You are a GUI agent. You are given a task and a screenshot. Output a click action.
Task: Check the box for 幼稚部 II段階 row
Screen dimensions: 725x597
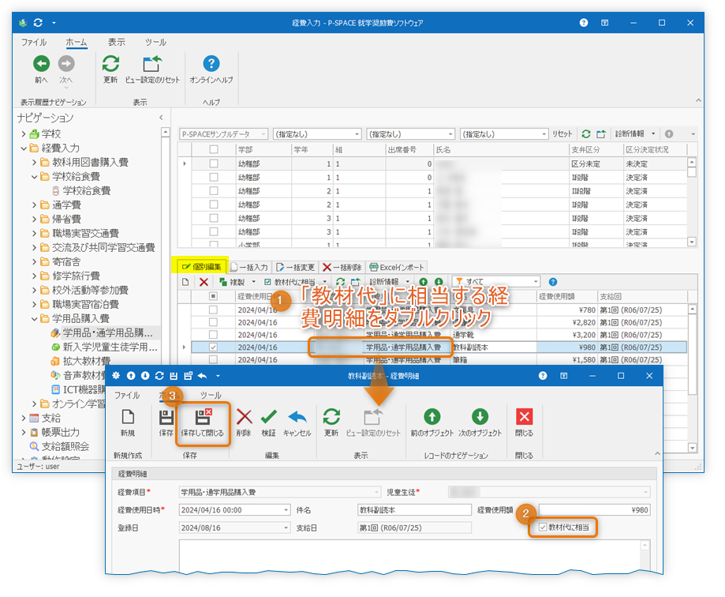pyautogui.click(x=214, y=190)
